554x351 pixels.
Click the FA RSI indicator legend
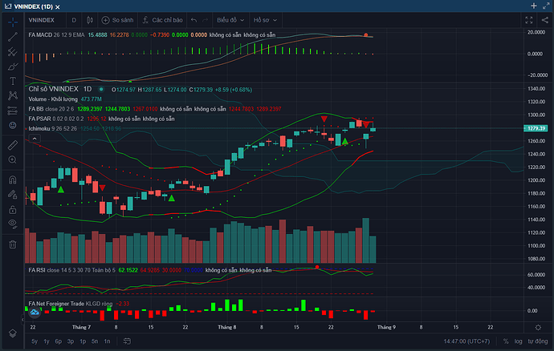point(71,270)
